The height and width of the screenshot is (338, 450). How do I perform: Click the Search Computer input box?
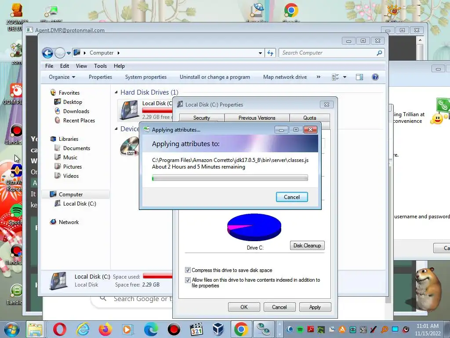[331, 53]
